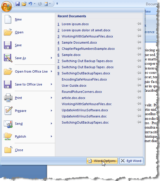Image resolution: width=160 pixels, height=181 pixels.
Task: Click the Prepare checklist-and-pencil icon
Action: coord(8,111)
